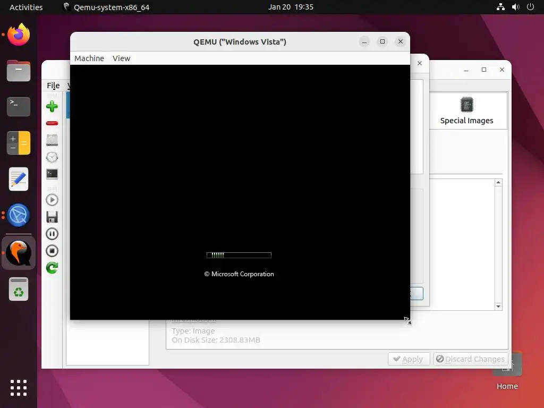Open the clock and calendar panel
This screenshot has width=544, height=408.
point(291,7)
